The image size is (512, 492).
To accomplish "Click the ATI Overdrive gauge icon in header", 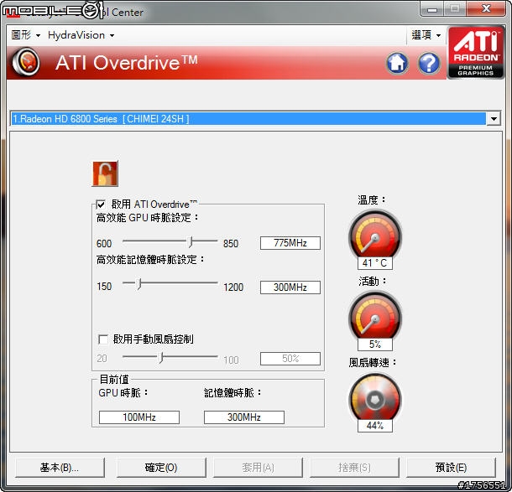I will (x=26, y=62).
